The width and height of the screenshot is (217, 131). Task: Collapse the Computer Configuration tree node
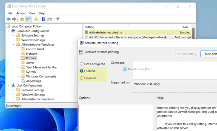coord(9,31)
